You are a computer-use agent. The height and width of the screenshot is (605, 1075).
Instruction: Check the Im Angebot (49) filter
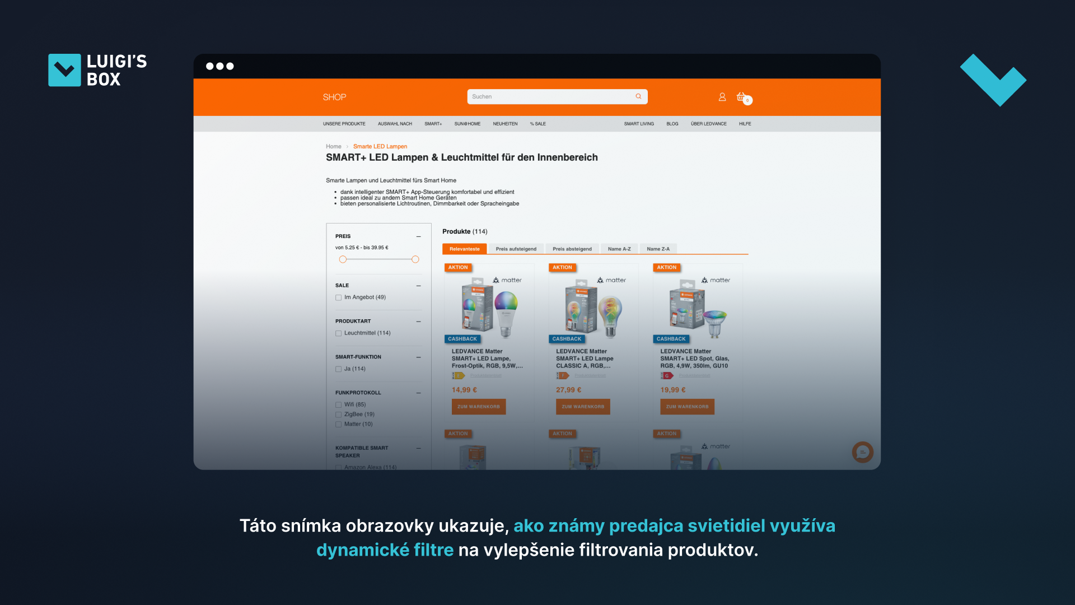click(338, 297)
